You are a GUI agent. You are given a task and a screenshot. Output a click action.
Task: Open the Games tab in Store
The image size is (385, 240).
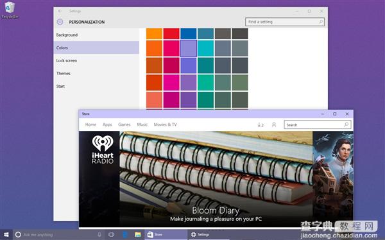click(x=124, y=124)
